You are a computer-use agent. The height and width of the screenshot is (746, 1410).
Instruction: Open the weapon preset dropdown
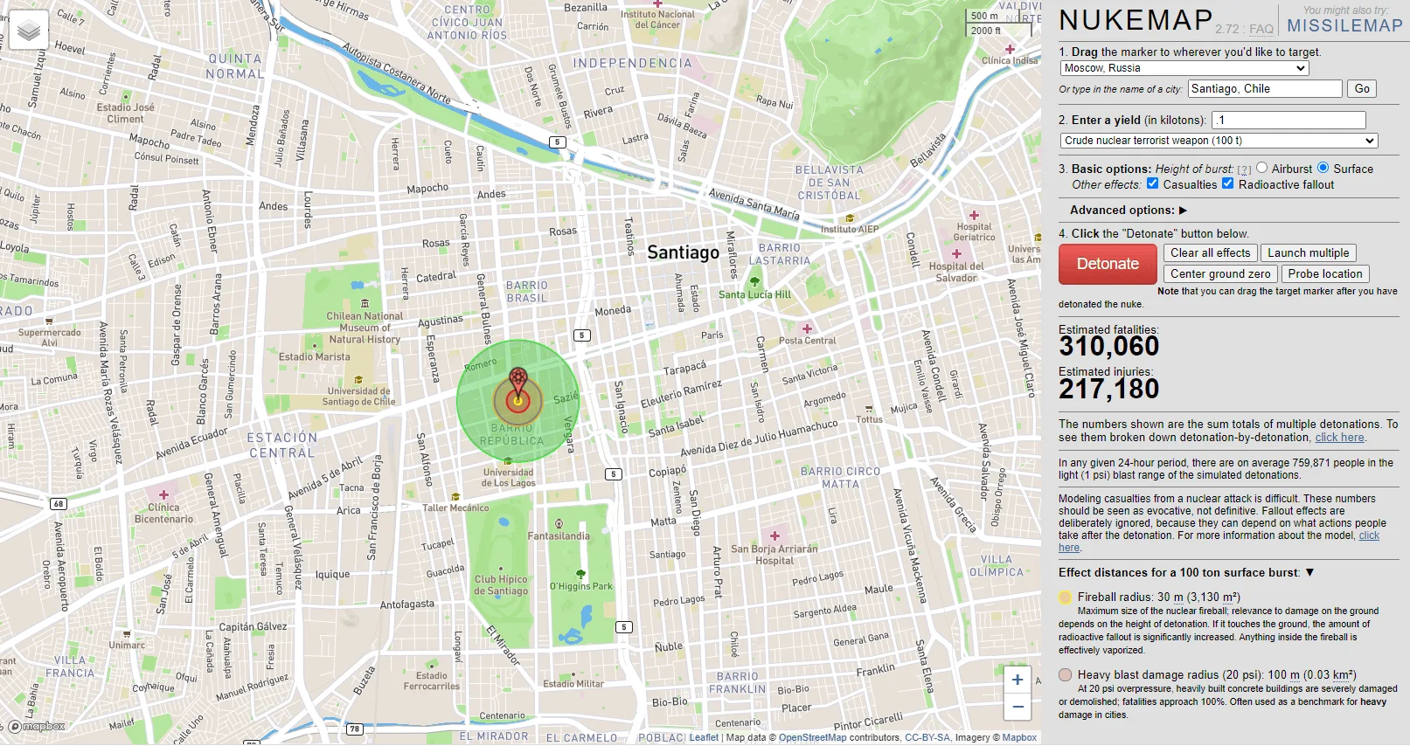(1219, 141)
